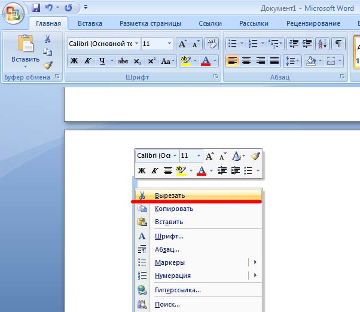The width and height of the screenshot is (360, 312).
Task: Open ribbon font name Calibri combo box
Action: [103, 44]
